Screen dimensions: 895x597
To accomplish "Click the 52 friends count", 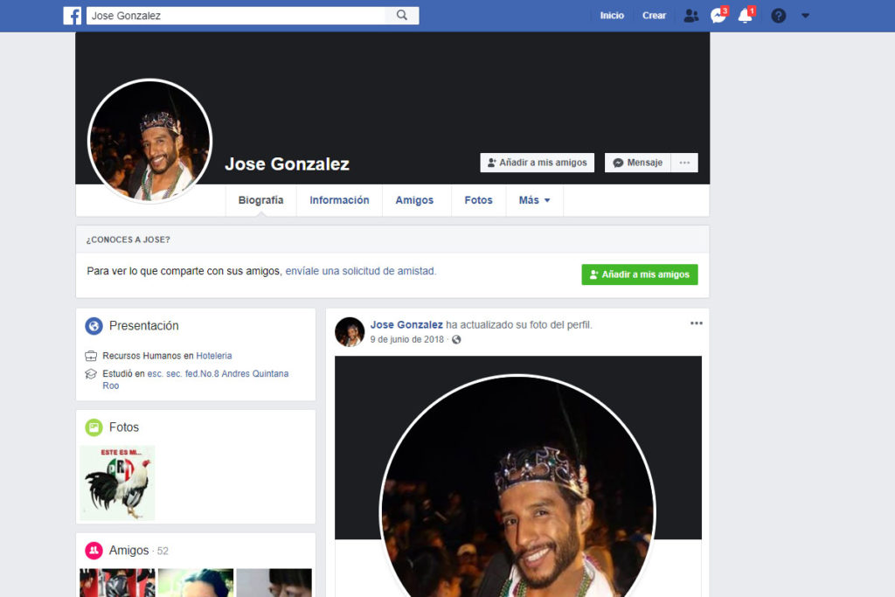I will point(163,552).
